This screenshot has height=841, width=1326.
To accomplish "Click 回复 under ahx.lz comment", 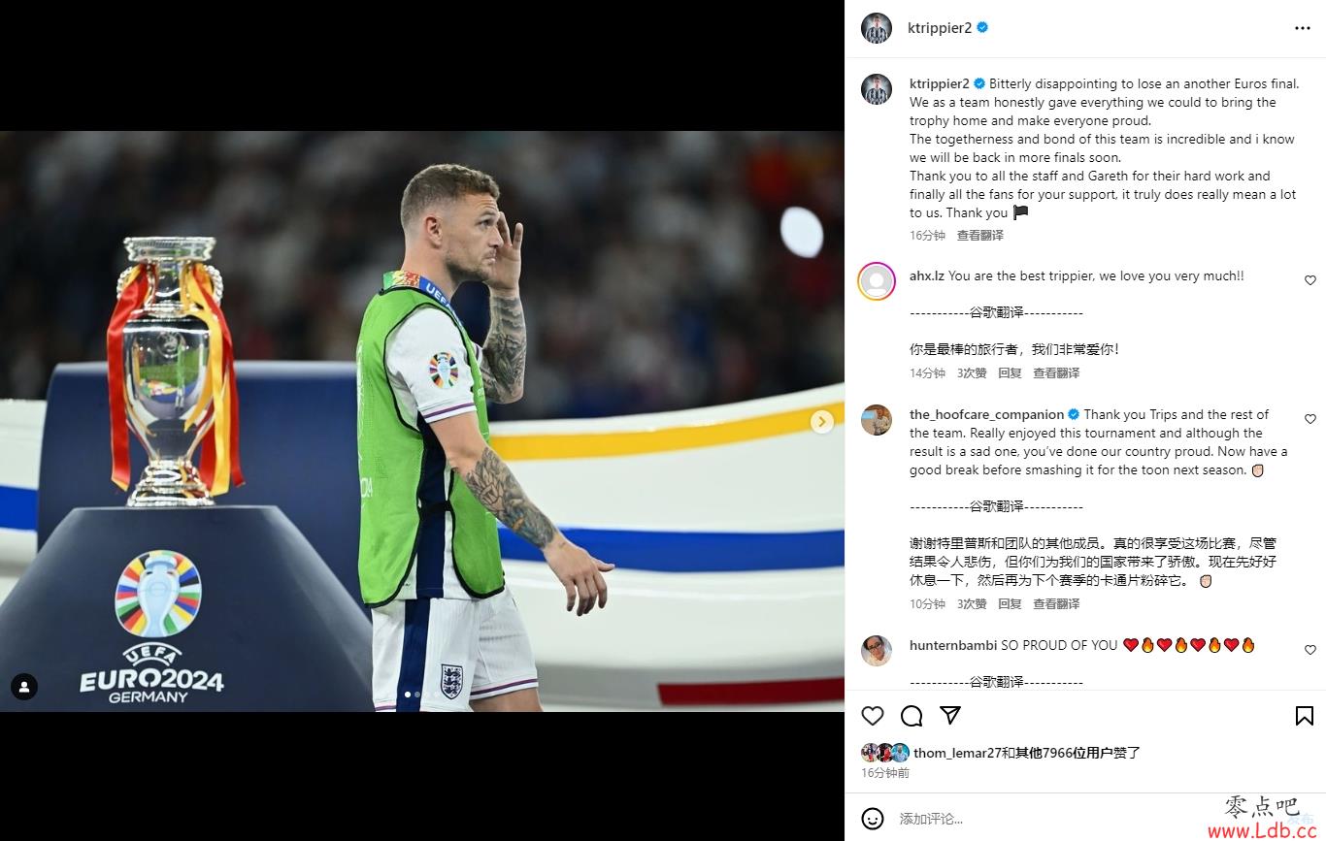I will coord(1010,373).
